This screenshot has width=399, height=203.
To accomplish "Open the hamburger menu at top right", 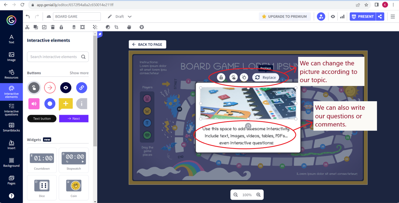I will click(393, 17).
